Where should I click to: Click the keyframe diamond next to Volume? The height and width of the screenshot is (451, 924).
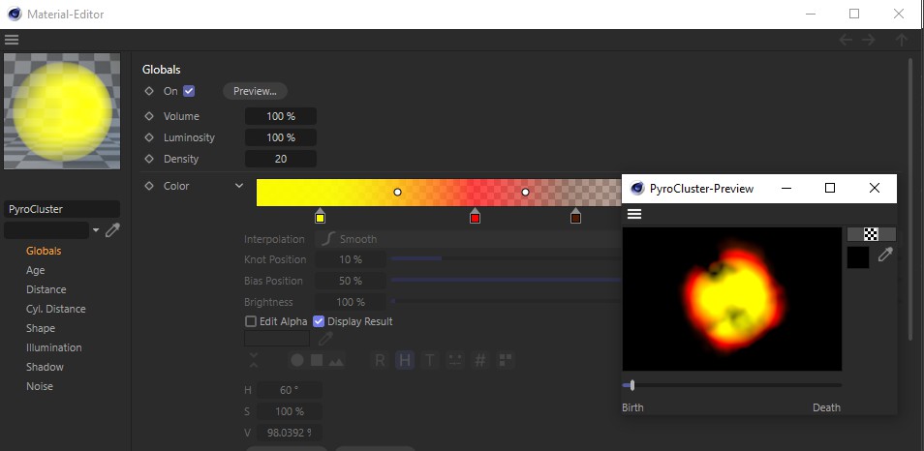point(149,116)
